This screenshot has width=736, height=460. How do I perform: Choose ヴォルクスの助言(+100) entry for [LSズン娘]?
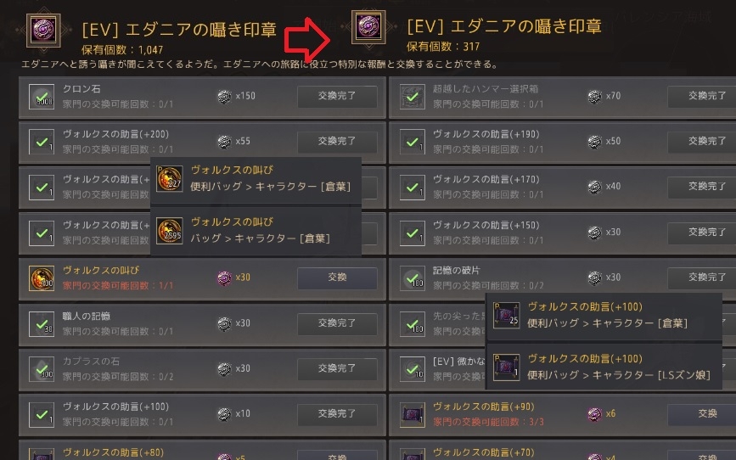click(604, 367)
